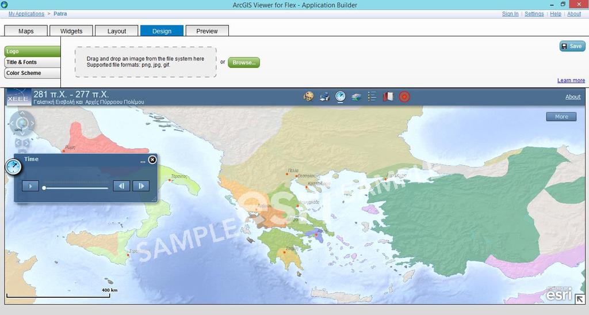Open the palette draw widget icon
The image size is (589, 315).
click(x=308, y=97)
